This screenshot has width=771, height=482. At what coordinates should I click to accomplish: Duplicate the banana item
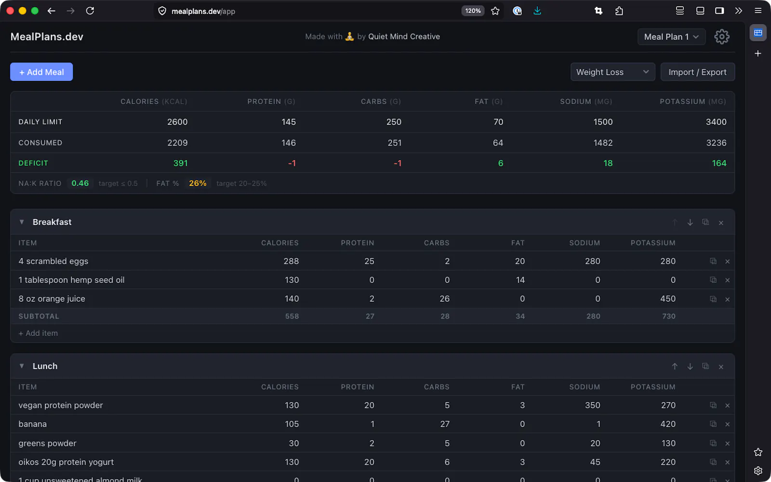(x=713, y=424)
